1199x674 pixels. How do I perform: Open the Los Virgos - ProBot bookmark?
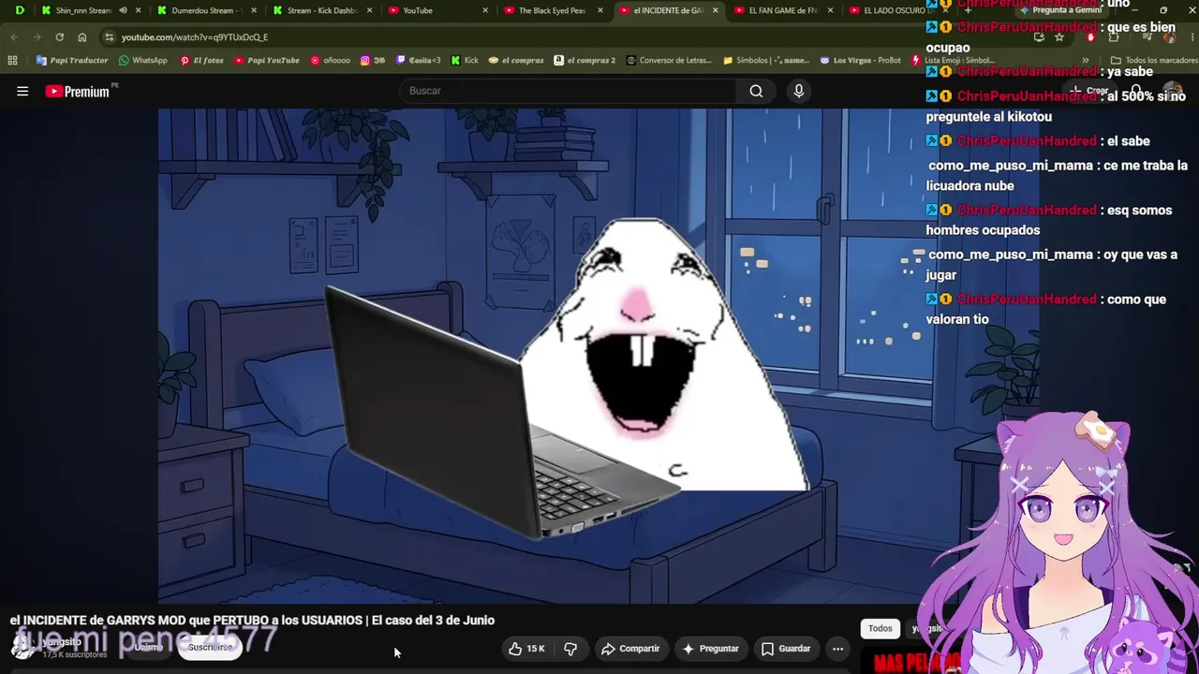(860, 60)
